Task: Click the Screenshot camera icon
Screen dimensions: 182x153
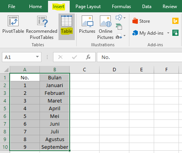Action: tap(119, 36)
